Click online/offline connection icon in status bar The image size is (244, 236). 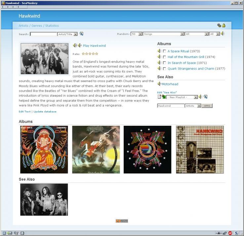219,233
